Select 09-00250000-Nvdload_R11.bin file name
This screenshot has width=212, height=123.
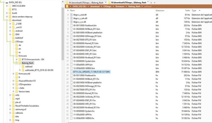[x=87, y=57]
